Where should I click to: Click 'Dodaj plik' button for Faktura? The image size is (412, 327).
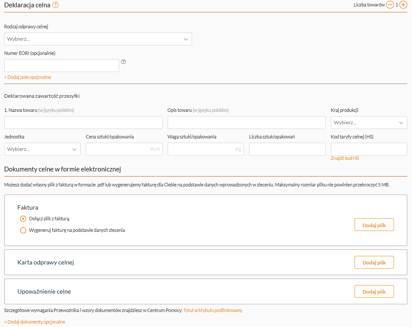point(374,225)
